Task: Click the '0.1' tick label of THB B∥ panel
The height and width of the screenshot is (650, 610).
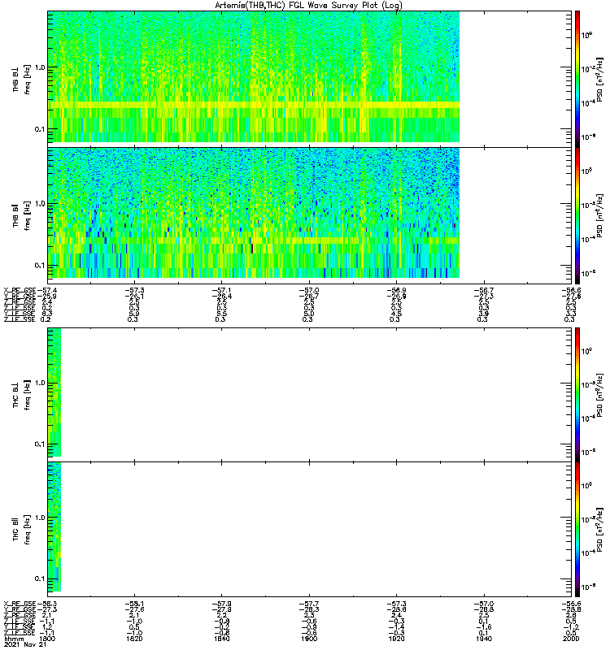Action: (40, 266)
